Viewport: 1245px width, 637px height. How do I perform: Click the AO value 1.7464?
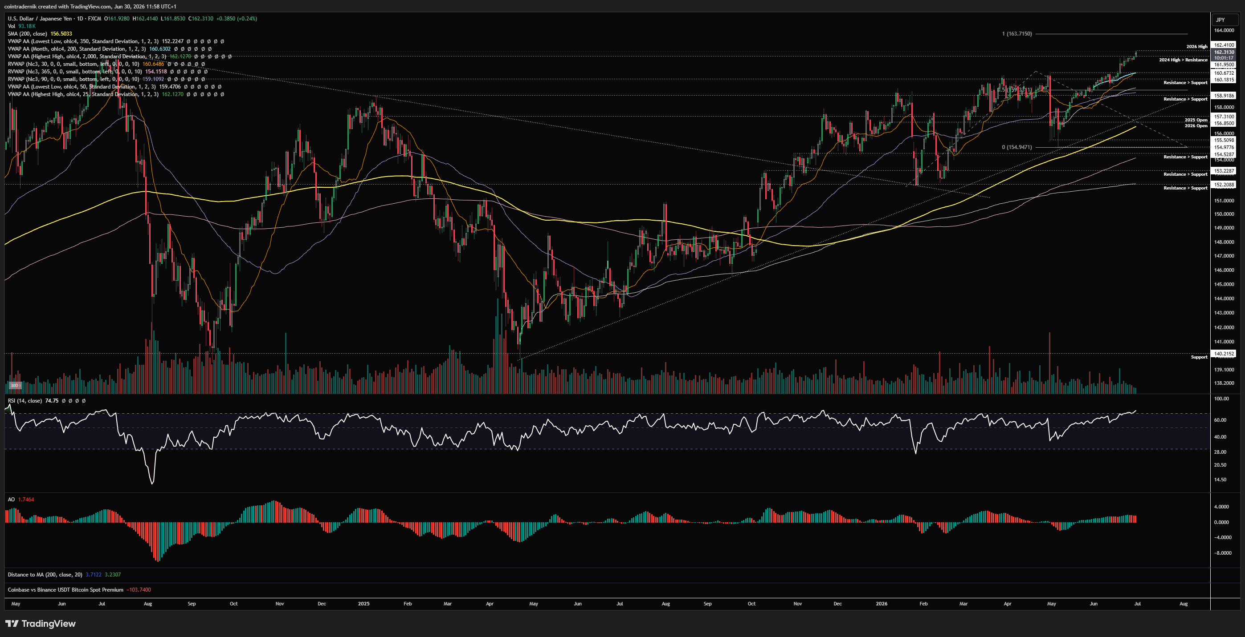pos(26,500)
